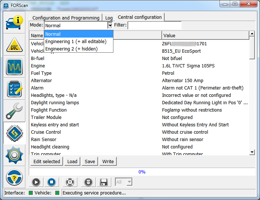The image size is (260, 200).
Task: Click the Write button
Action: click(x=108, y=161)
